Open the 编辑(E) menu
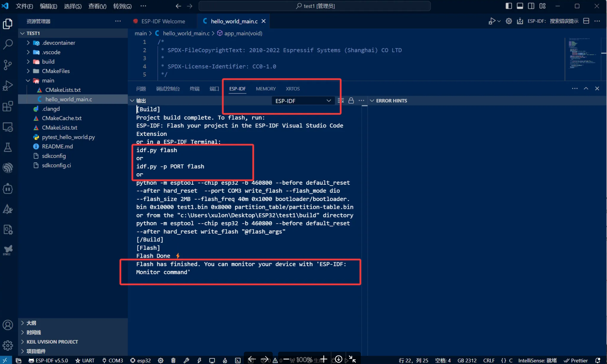The image size is (607, 364). 48,6
